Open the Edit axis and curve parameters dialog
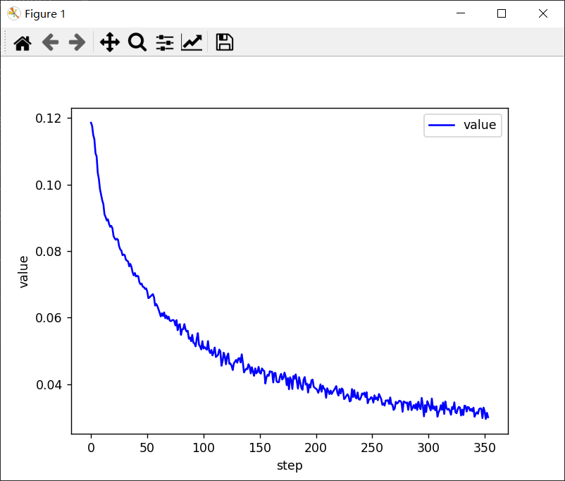This screenshot has width=565, height=481. [191, 42]
